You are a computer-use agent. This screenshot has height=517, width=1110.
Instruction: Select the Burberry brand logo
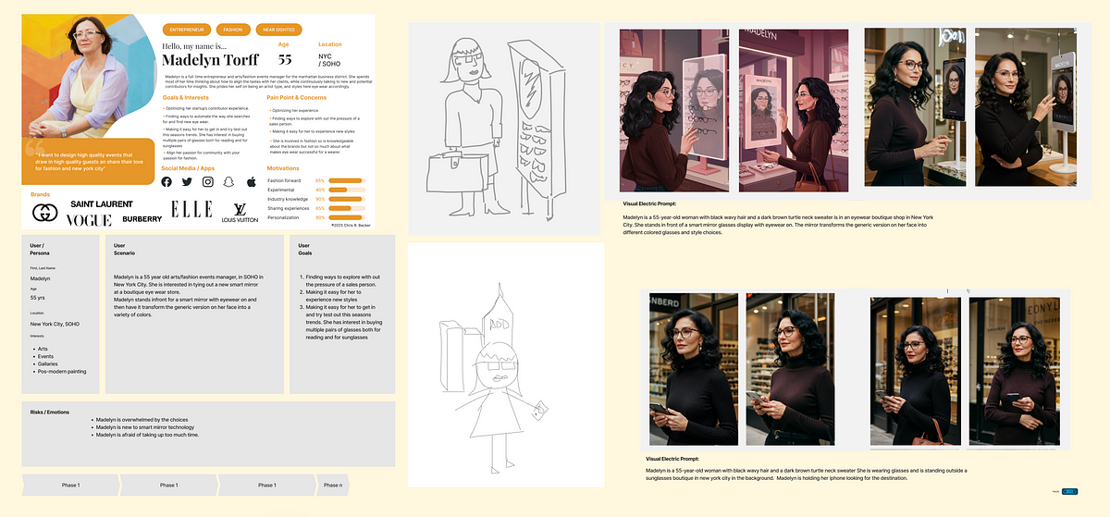(142, 219)
